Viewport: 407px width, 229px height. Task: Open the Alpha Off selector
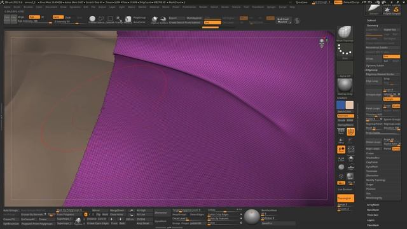[345, 69]
